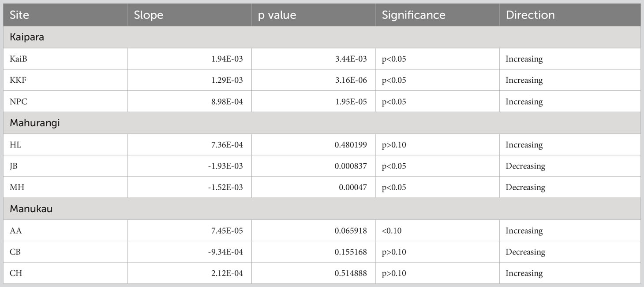Click the p value column header
The image size is (644, 287).
click(x=314, y=15)
